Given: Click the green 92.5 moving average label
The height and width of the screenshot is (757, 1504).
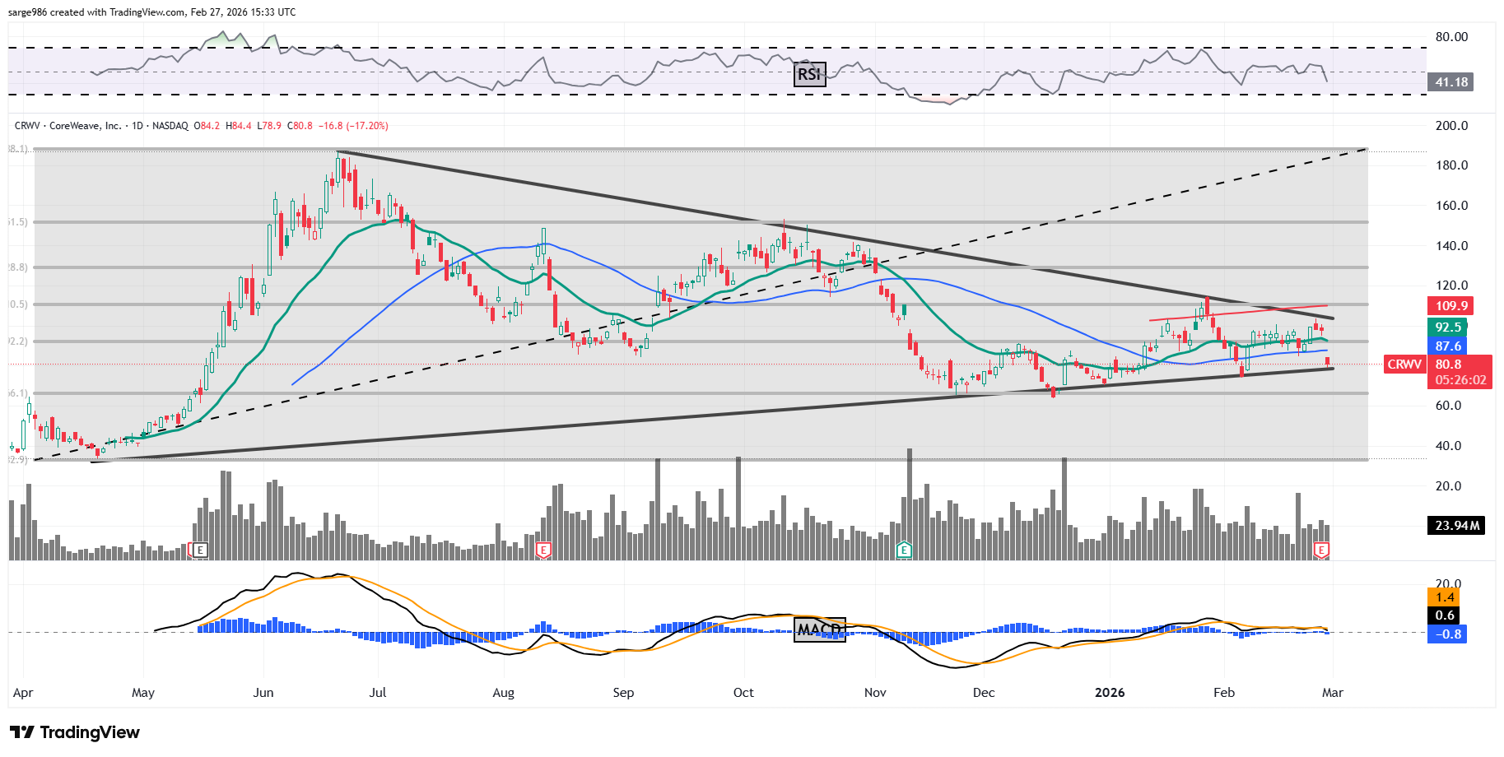Looking at the screenshot, I should pyautogui.click(x=1448, y=327).
